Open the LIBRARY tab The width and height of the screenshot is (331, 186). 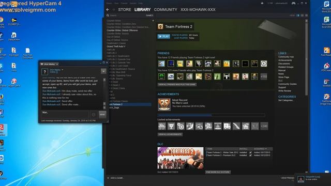click(143, 10)
